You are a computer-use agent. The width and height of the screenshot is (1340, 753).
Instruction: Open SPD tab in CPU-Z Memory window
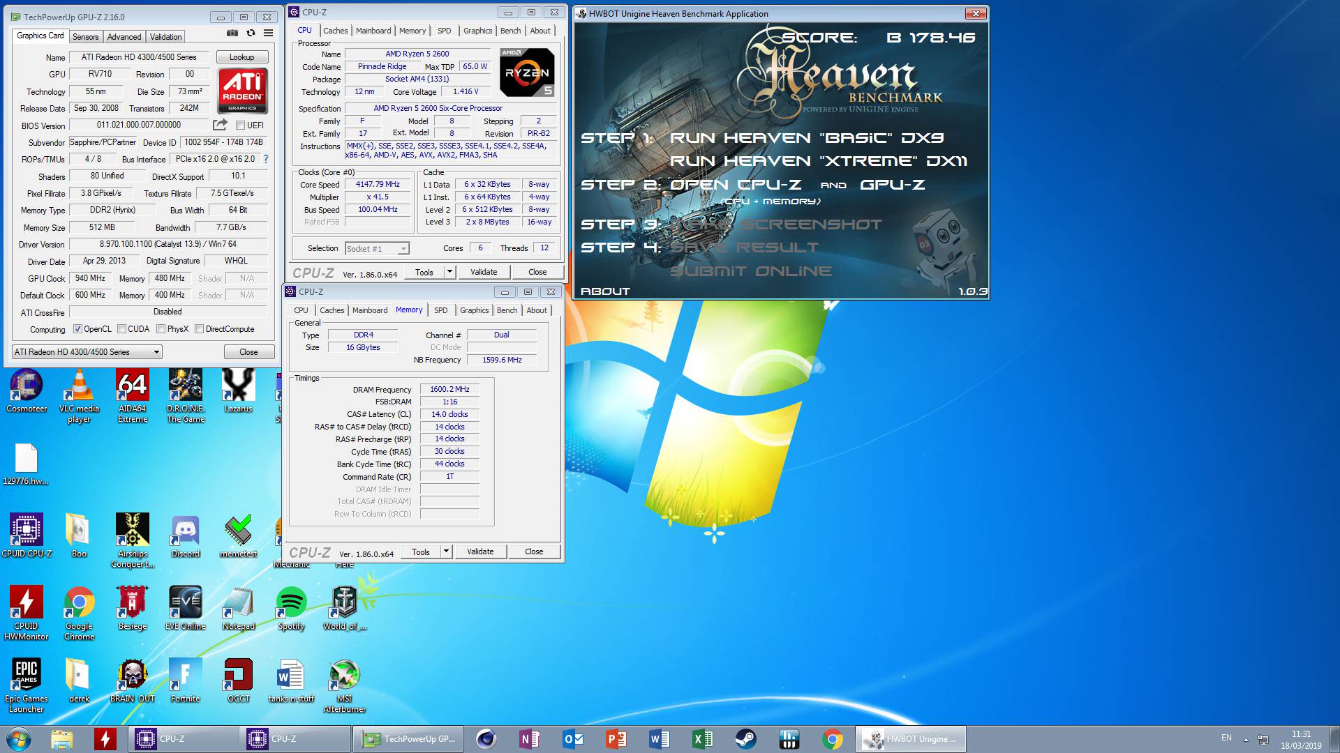pyautogui.click(x=441, y=310)
